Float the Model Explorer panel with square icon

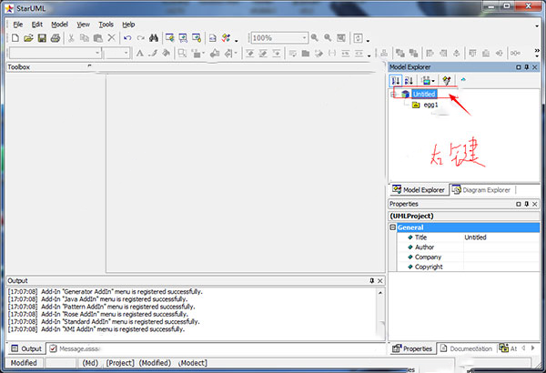coord(519,67)
